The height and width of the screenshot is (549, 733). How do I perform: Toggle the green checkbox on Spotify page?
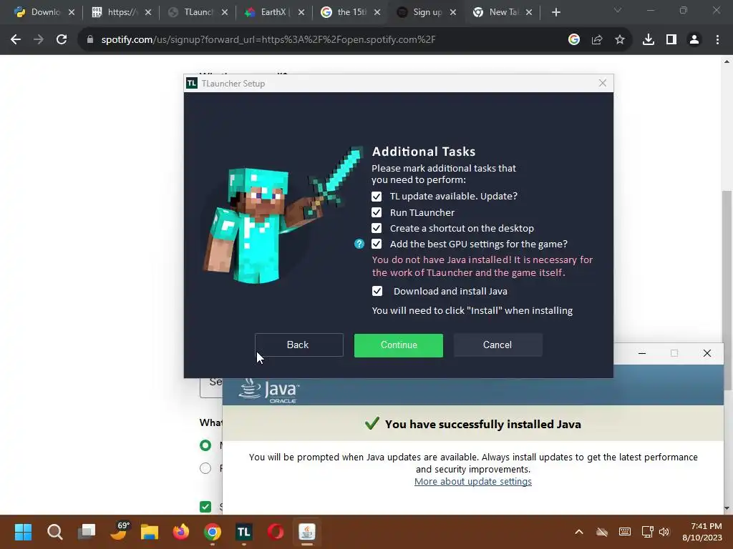(x=205, y=507)
